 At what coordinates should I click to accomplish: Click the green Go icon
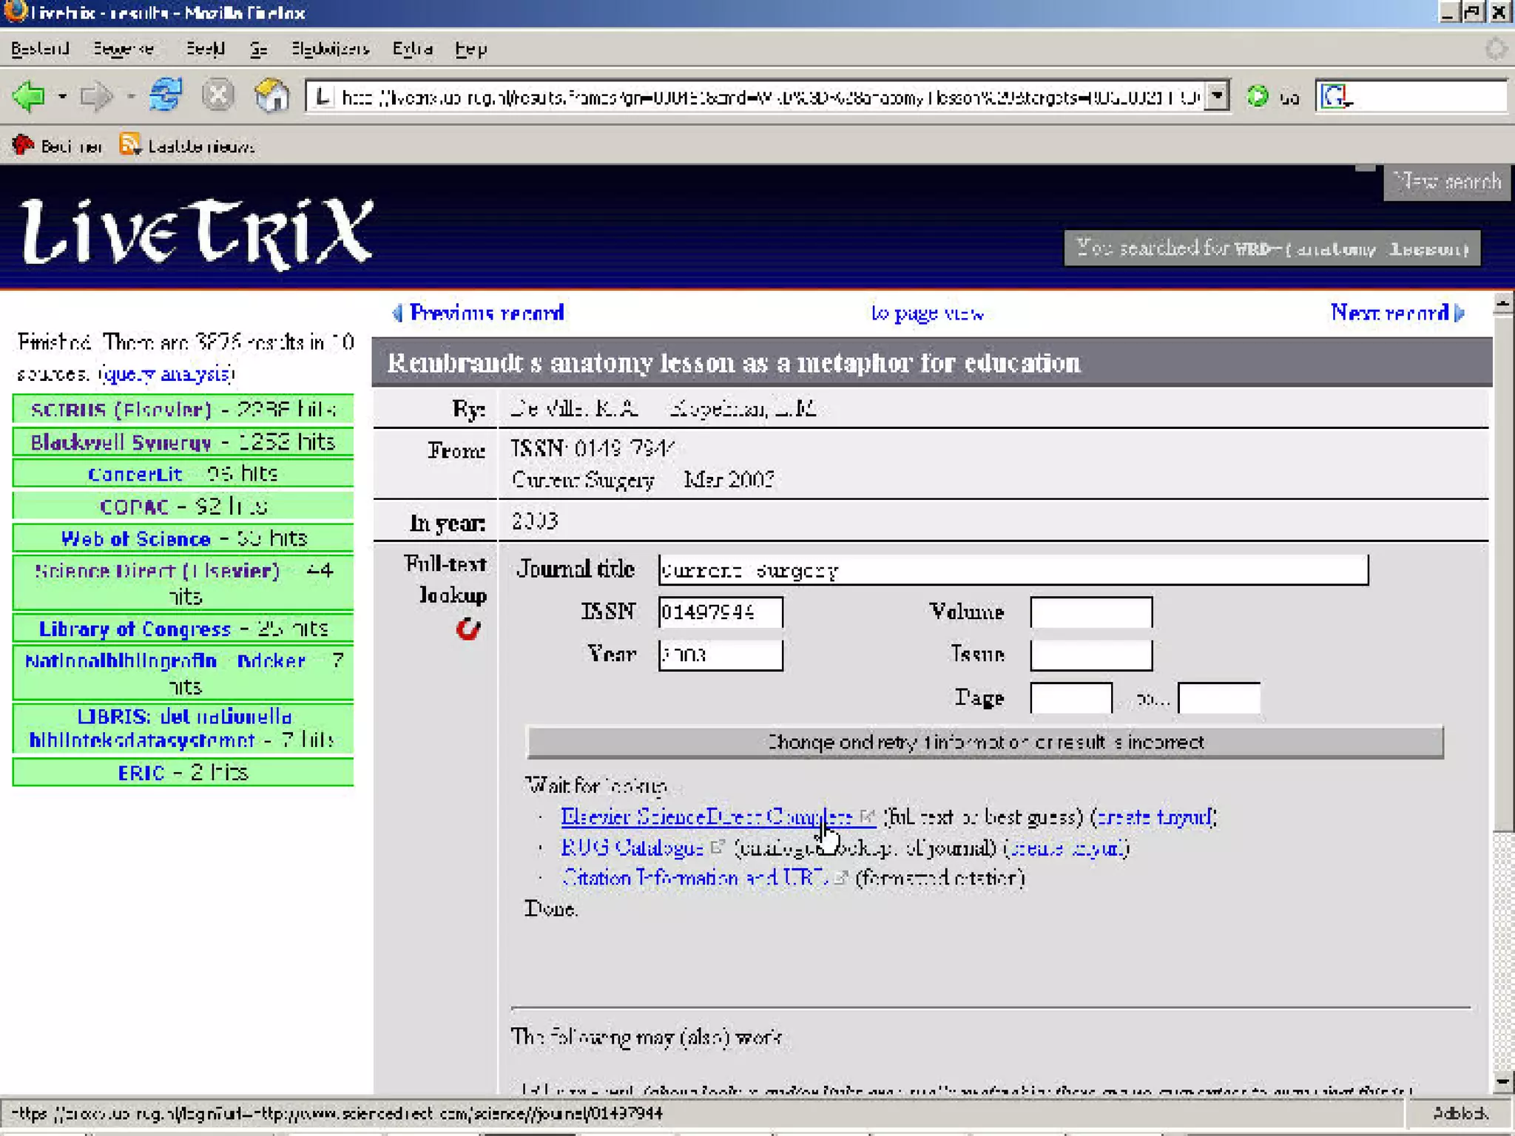click(1257, 96)
